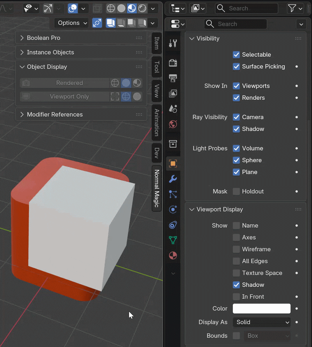Open the Options popover button

pos(73,23)
